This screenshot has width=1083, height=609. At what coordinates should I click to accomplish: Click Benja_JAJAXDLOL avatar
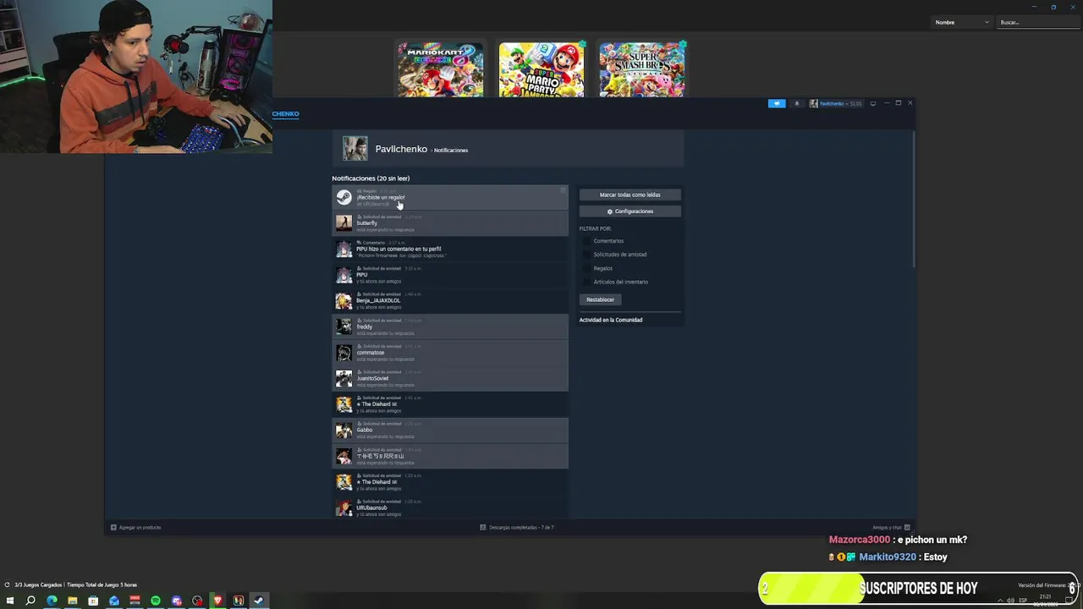point(344,300)
